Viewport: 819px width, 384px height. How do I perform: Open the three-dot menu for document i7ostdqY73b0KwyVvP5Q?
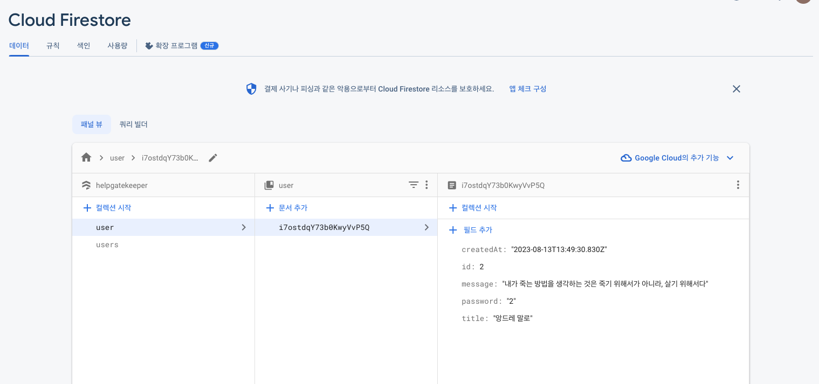738,185
